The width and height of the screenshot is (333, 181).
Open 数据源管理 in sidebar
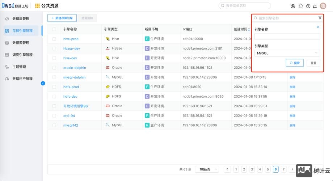click(21, 43)
